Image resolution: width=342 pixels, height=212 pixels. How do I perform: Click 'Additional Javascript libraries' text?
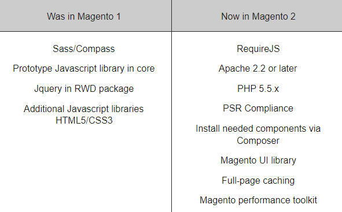pos(84,109)
